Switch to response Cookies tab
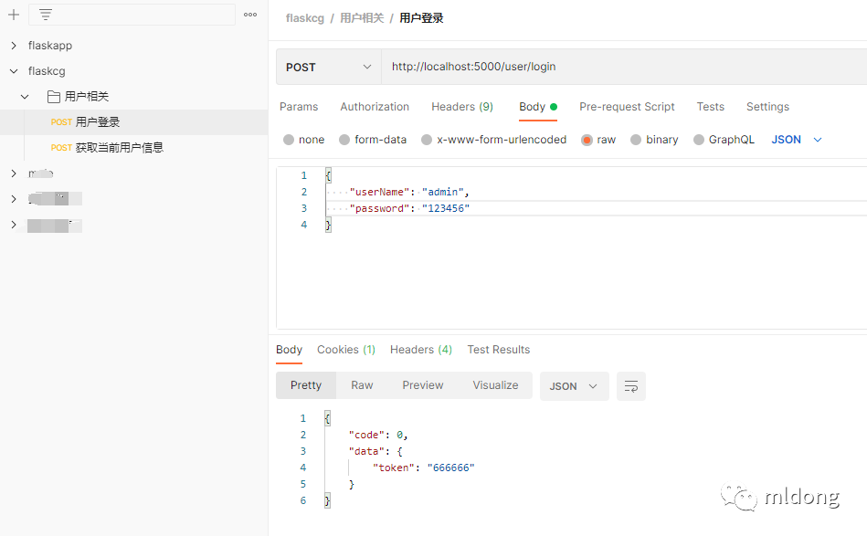The width and height of the screenshot is (867, 536). point(345,350)
